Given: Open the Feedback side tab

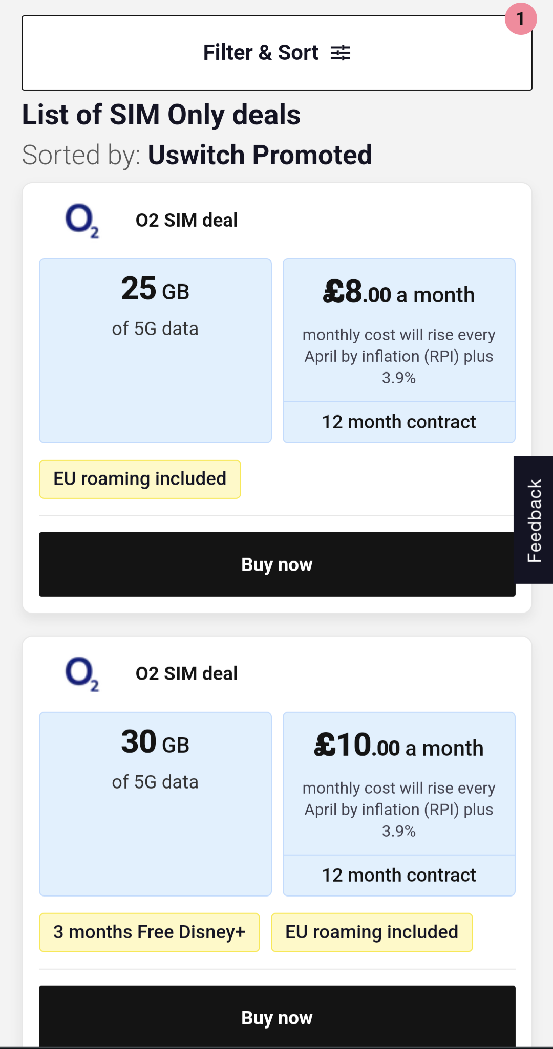Looking at the screenshot, I should click(534, 520).
